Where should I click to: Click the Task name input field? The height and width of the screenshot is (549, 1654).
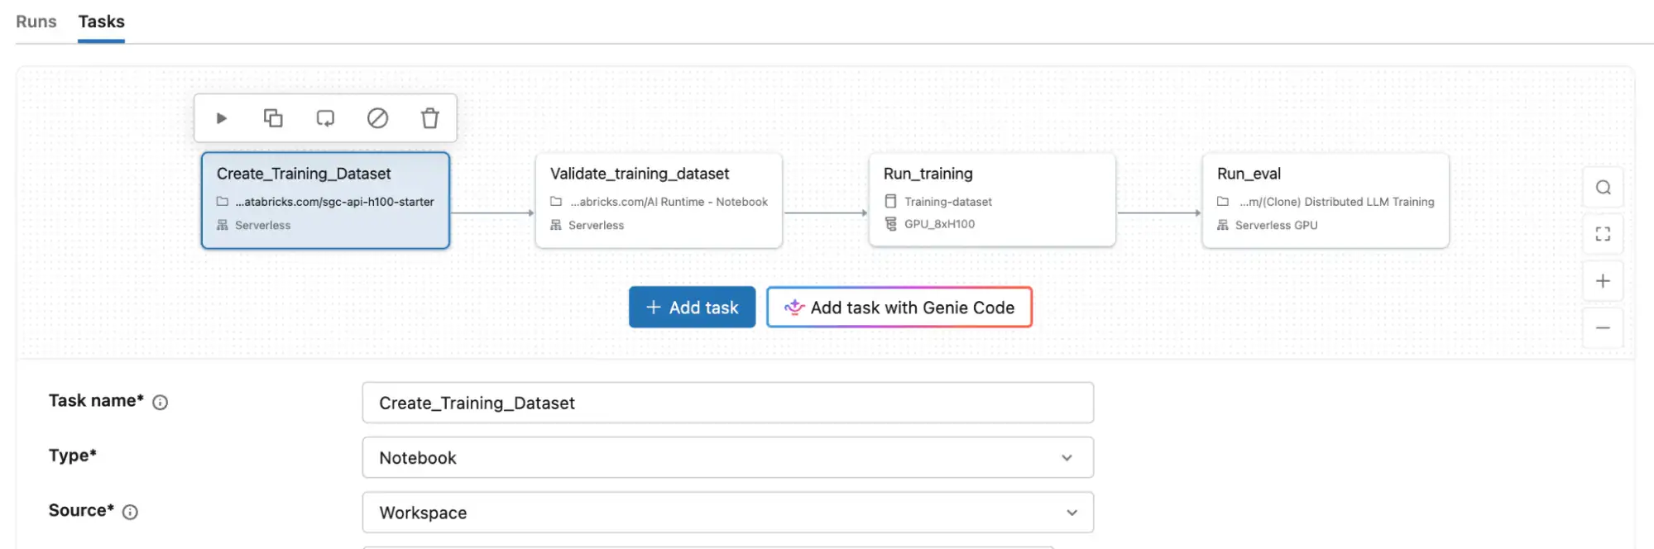pos(728,403)
